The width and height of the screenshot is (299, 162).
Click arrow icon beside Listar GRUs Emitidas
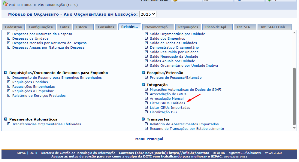[x=146, y=103]
